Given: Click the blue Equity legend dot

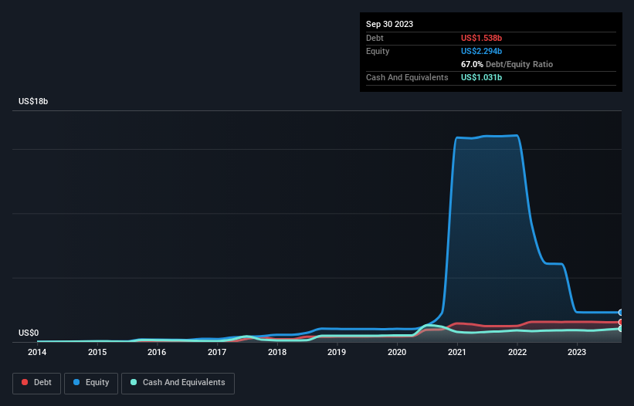Looking at the screenshot, I should tap(76, 382).
